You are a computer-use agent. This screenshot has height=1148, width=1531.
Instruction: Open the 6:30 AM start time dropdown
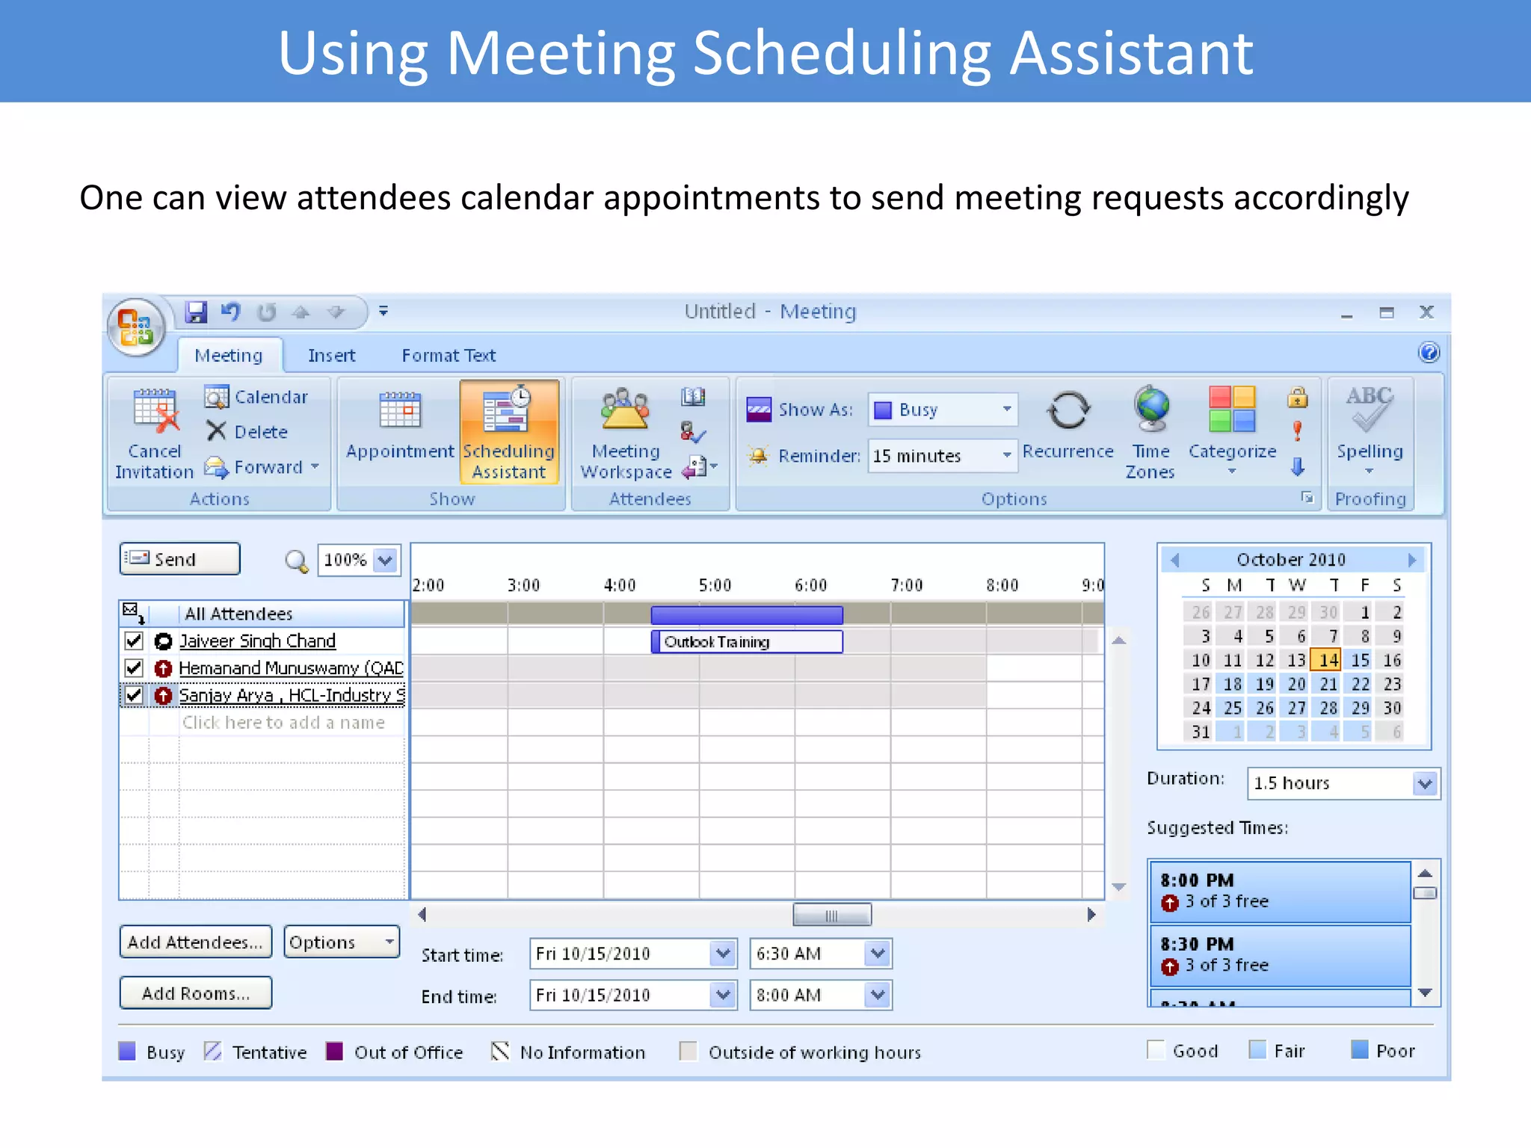(x=878, y=954)
